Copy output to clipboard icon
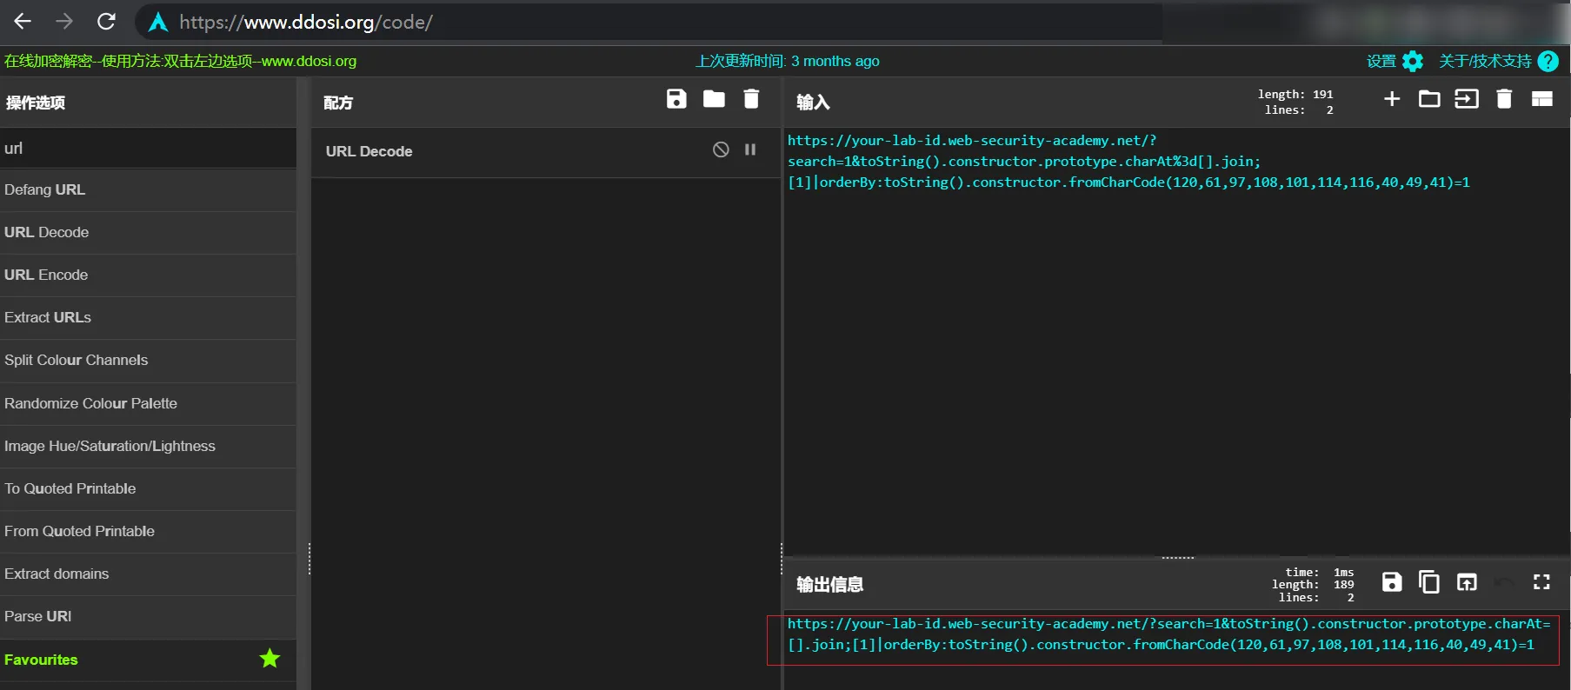Image resolution: width=1571 pixels, height=690 pixels. 1429,582
